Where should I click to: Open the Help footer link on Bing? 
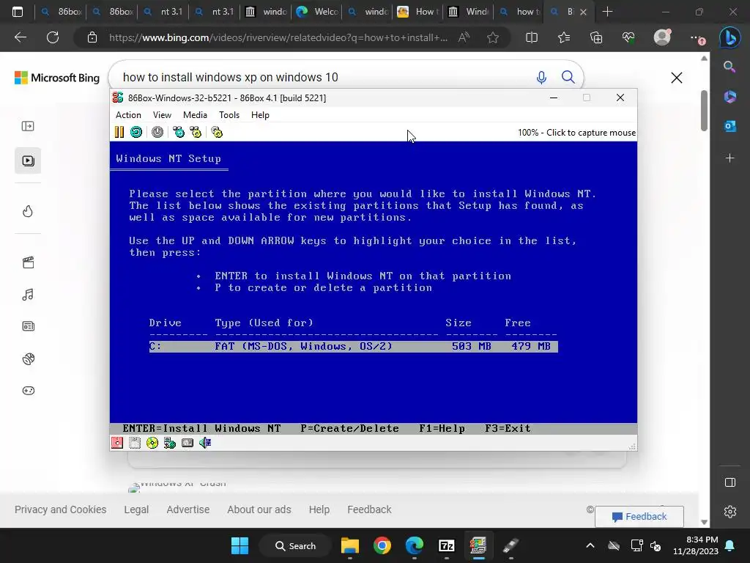[319, 509]
